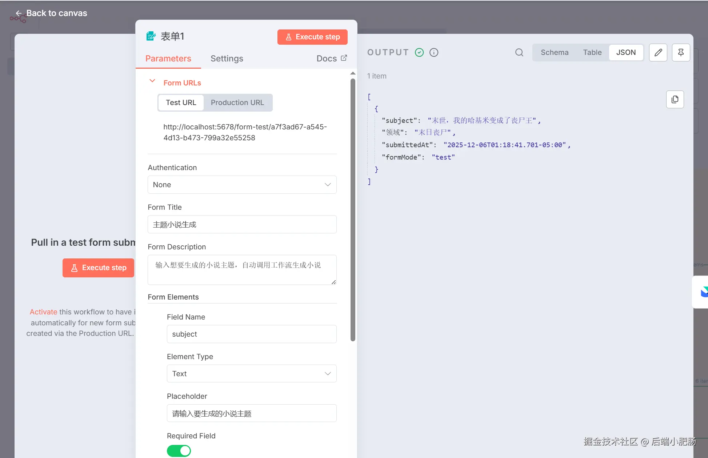
Task: Switch to the Settings tab
Action: pyautogui.click(x=227, y=59)
